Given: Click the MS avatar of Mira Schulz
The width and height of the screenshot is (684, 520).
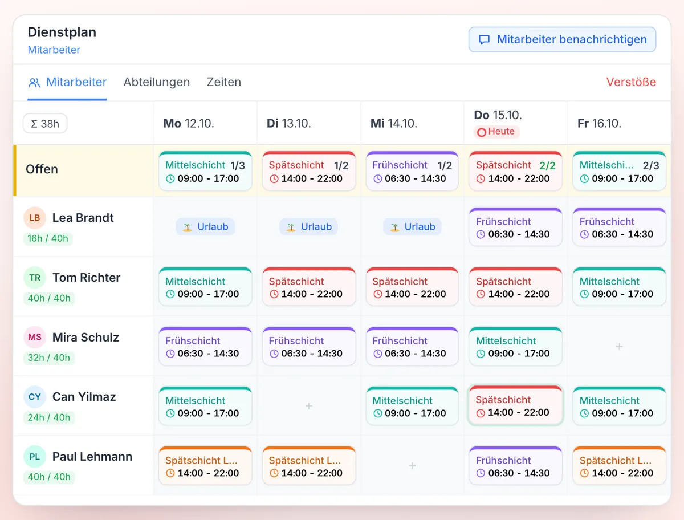Looking at the screenshot, I should 35,337.
